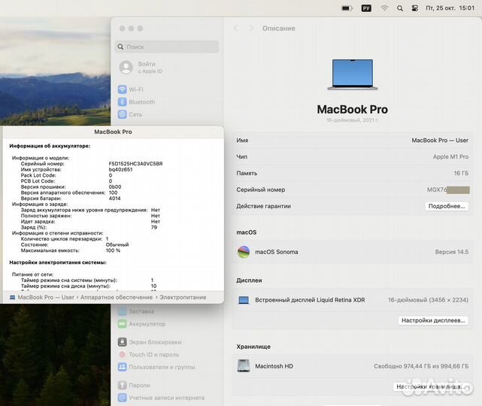The width and height of the screenshot is (482, 406).
Task: Select Bluetooth in the settings sidebar
Action: point(141,102)
